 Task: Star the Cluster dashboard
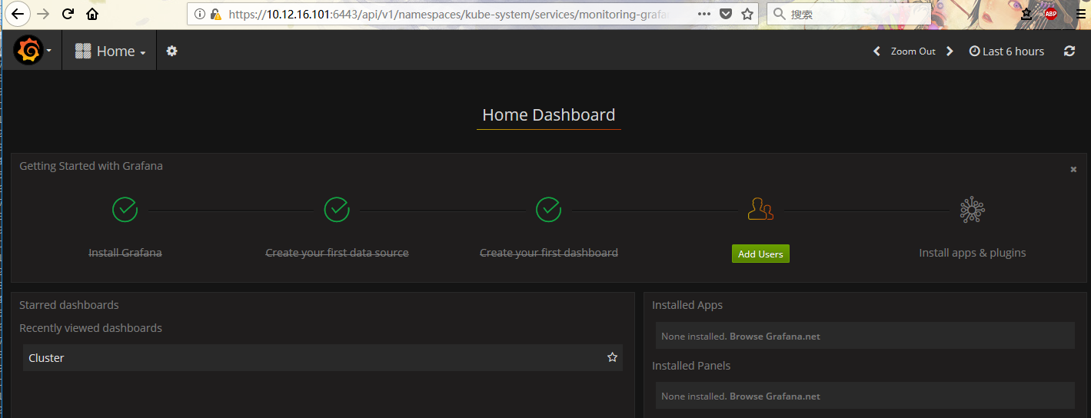(612, 357)
